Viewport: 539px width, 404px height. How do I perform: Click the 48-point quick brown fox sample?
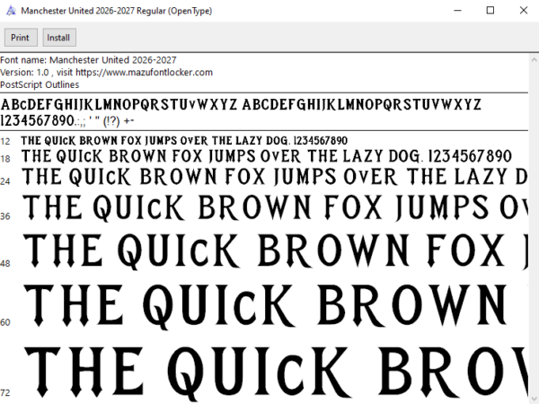tap(275, 250)
